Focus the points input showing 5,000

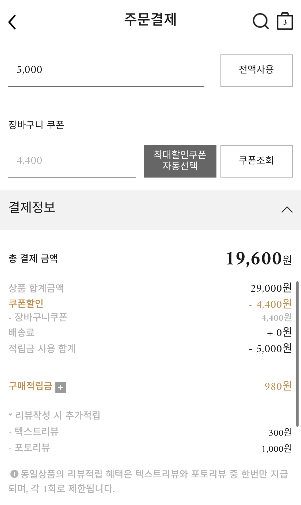(106, 70)
